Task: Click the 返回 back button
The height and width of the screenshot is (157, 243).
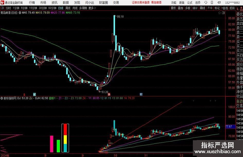Action: (x=232, y=8)
